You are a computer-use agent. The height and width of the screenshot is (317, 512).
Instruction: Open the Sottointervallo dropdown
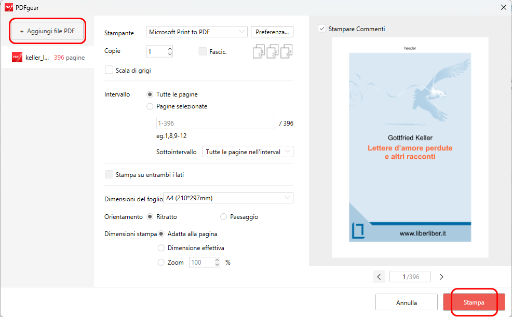point(248,151)
